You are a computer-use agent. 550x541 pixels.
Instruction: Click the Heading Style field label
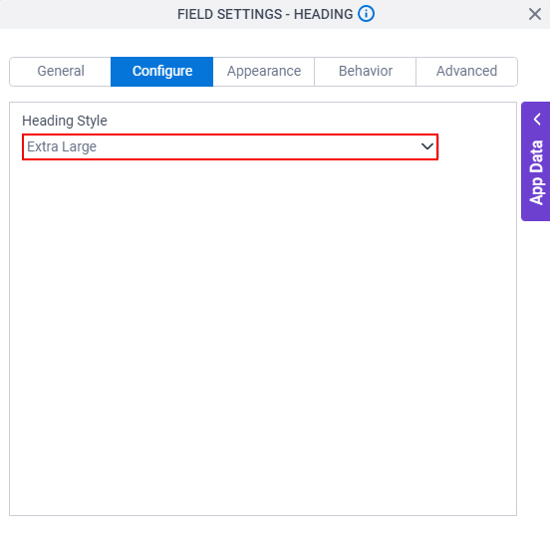pos(65,121)
